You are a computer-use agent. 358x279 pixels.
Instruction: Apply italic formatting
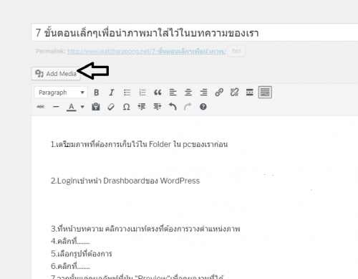(112, 93)
